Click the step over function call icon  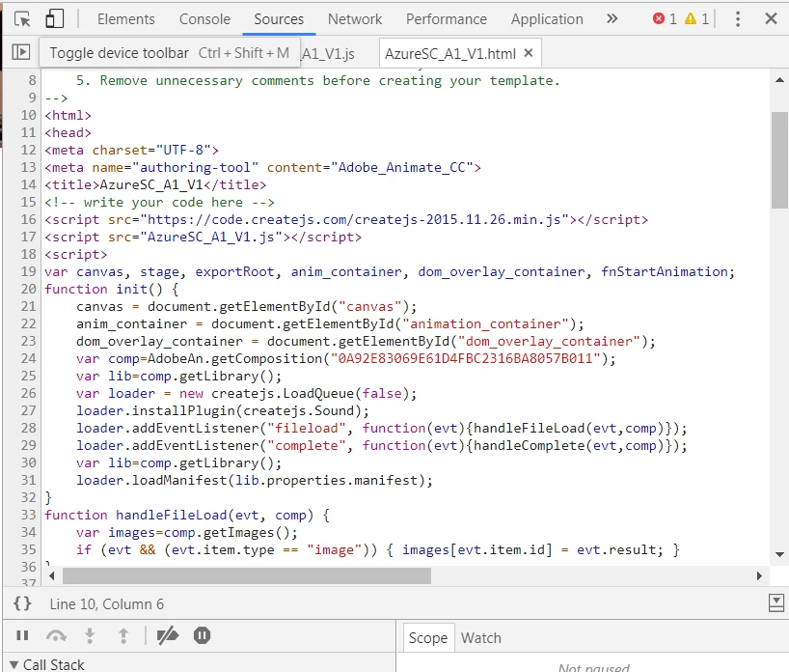point(56,636)
